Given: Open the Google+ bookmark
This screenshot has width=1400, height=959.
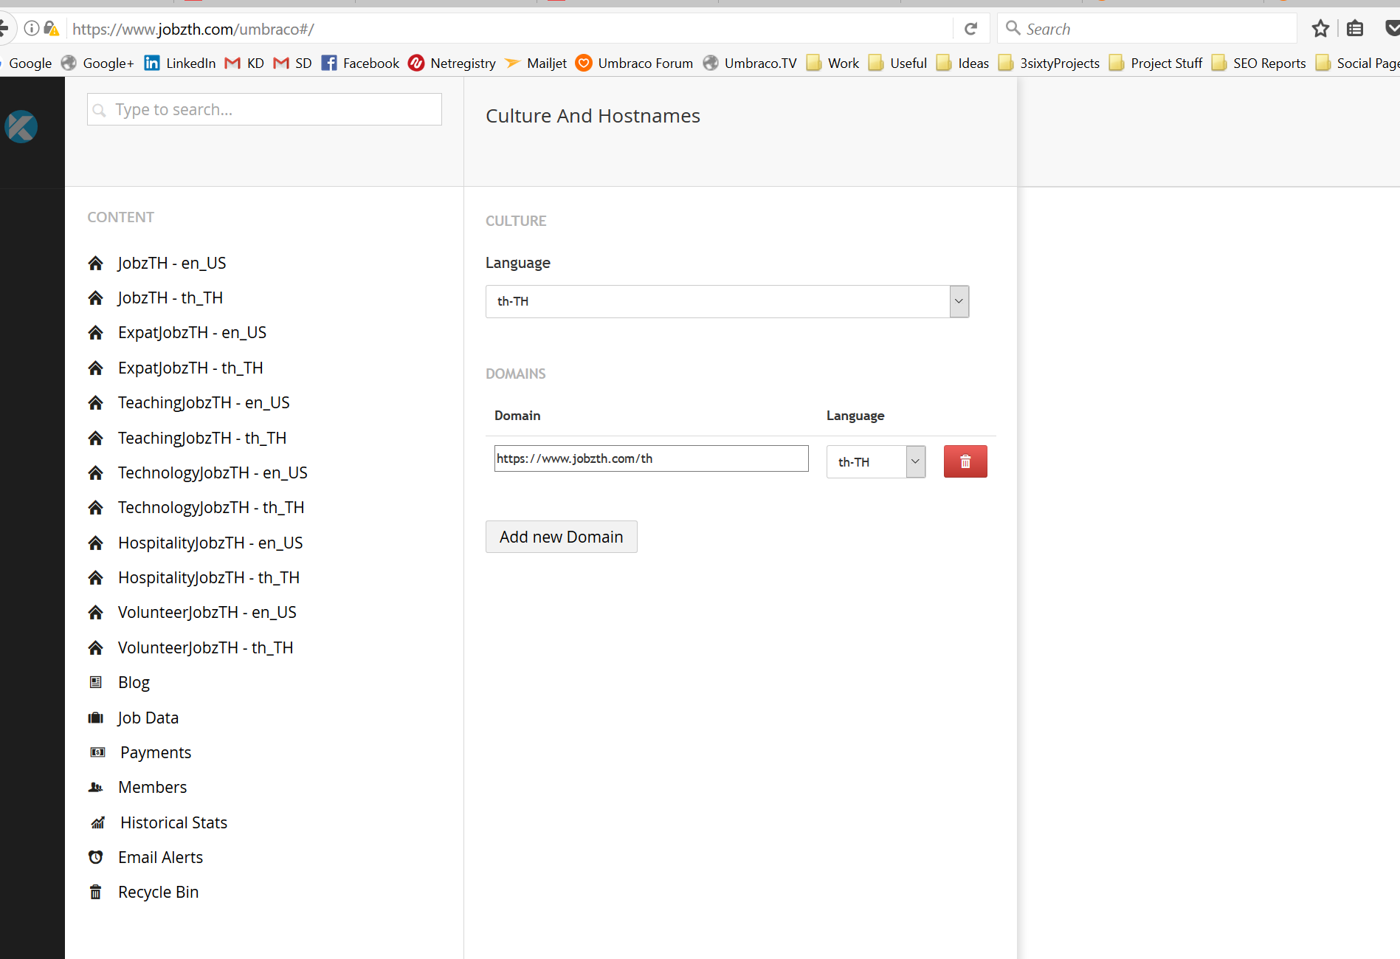Looking at the screenshot, I should point(97,63).
